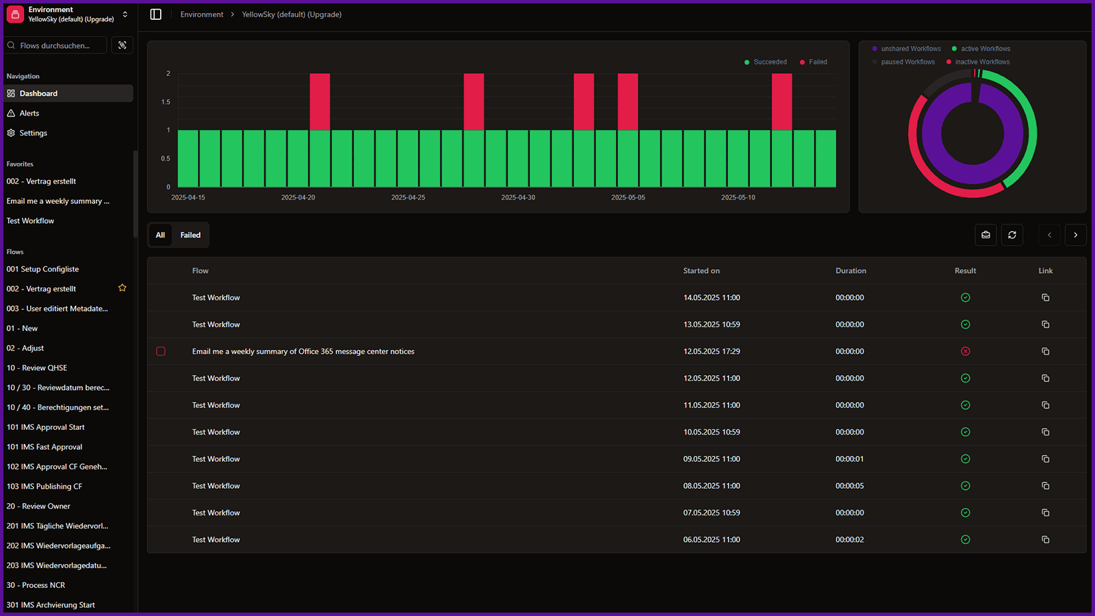1095x616 pixels.
Task: Copy link for 08.05.2025 11:00 run
Action: click(1045, 486)
